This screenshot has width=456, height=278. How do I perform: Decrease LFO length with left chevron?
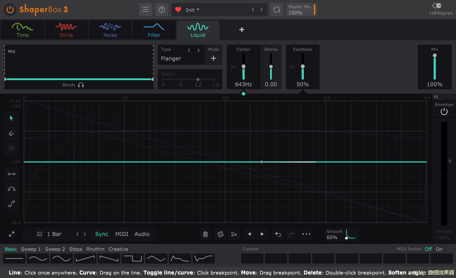[77, 234]
